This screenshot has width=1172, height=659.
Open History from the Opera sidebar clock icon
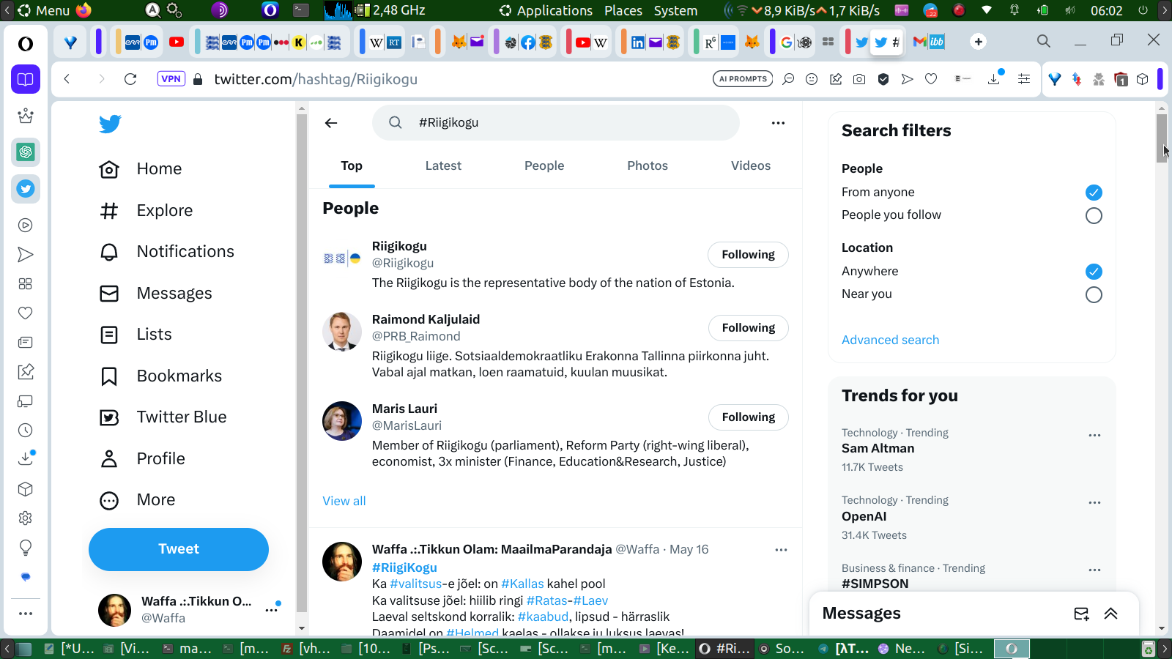[x=26, y=431]
